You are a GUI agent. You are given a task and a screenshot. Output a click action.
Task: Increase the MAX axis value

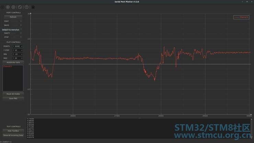(22, 58)
